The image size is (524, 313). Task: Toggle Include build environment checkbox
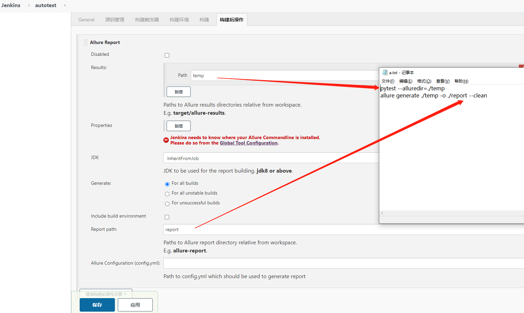(x=167, y=217)
